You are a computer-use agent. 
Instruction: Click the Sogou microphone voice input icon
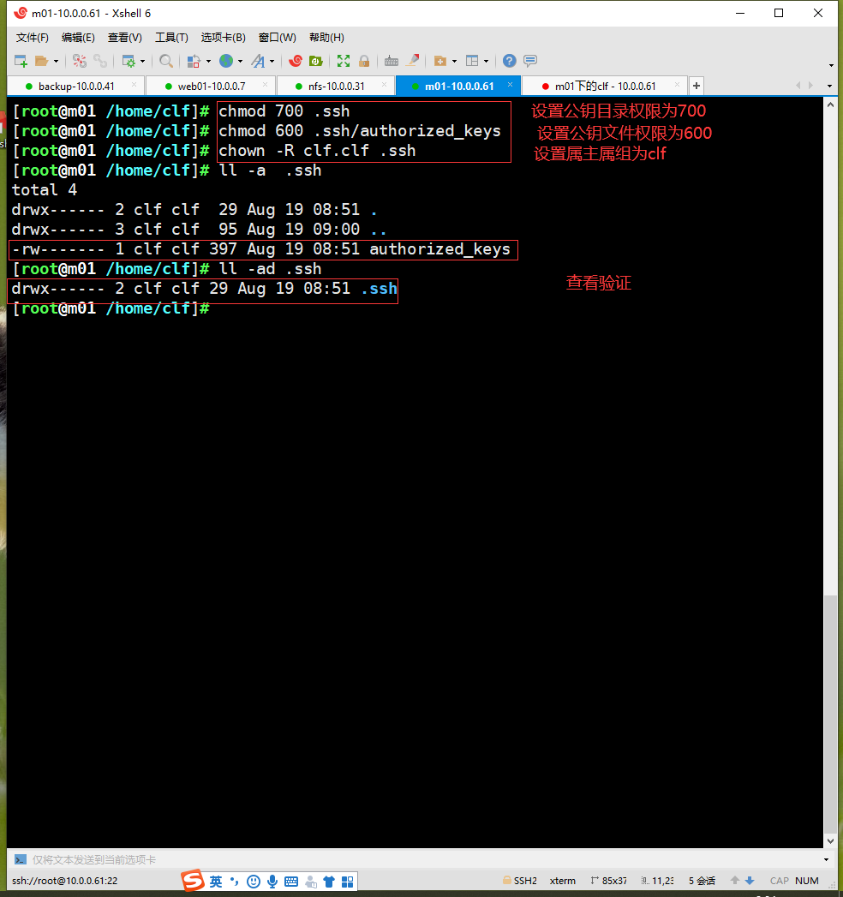pyautogui.click(x=272, y=882)
